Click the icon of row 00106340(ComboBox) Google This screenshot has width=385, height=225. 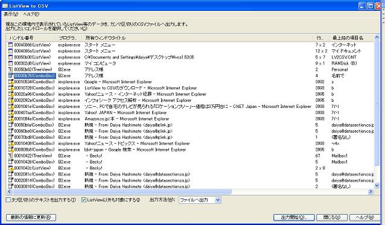coord(10,81)
